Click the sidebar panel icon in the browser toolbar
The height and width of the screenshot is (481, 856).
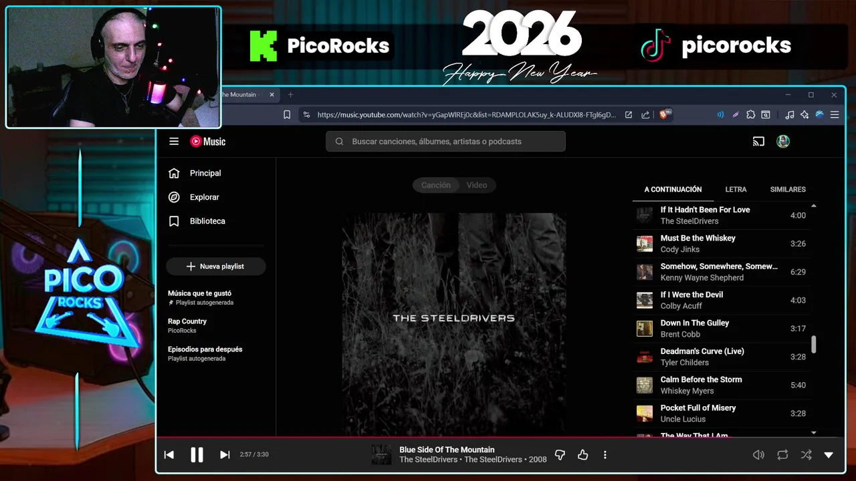pyautogui.click(x=766, y=115)
